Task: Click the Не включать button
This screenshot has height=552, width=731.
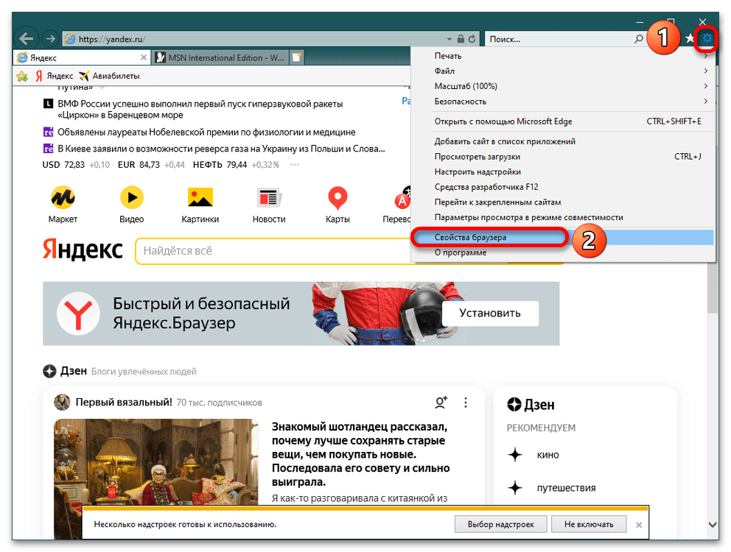Action: tap(589, 524)
